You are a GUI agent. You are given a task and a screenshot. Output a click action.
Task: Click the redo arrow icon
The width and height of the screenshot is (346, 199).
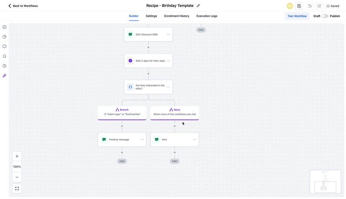(319, 6)
